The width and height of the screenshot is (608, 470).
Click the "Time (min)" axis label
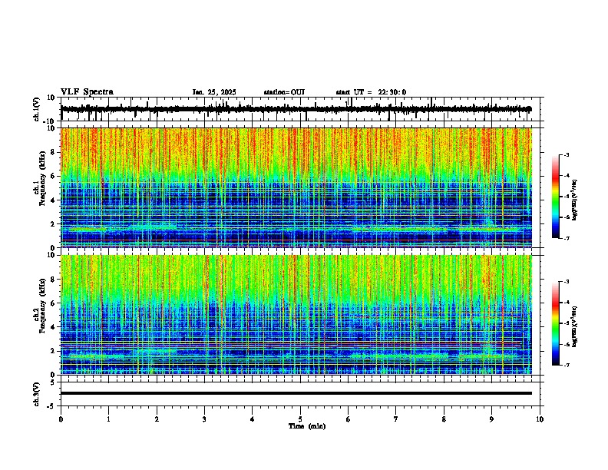pyautogui.click(x=307, y=426)
